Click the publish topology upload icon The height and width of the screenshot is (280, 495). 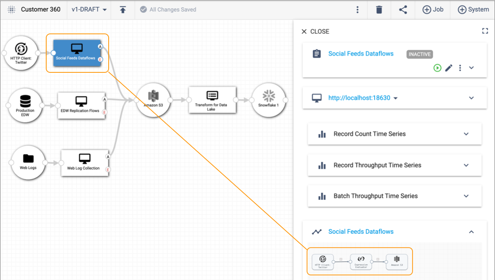click(x=123, y=9)
